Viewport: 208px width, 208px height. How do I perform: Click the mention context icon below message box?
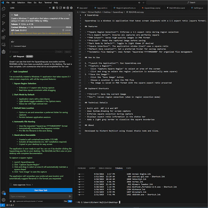[x=11, y=201]
